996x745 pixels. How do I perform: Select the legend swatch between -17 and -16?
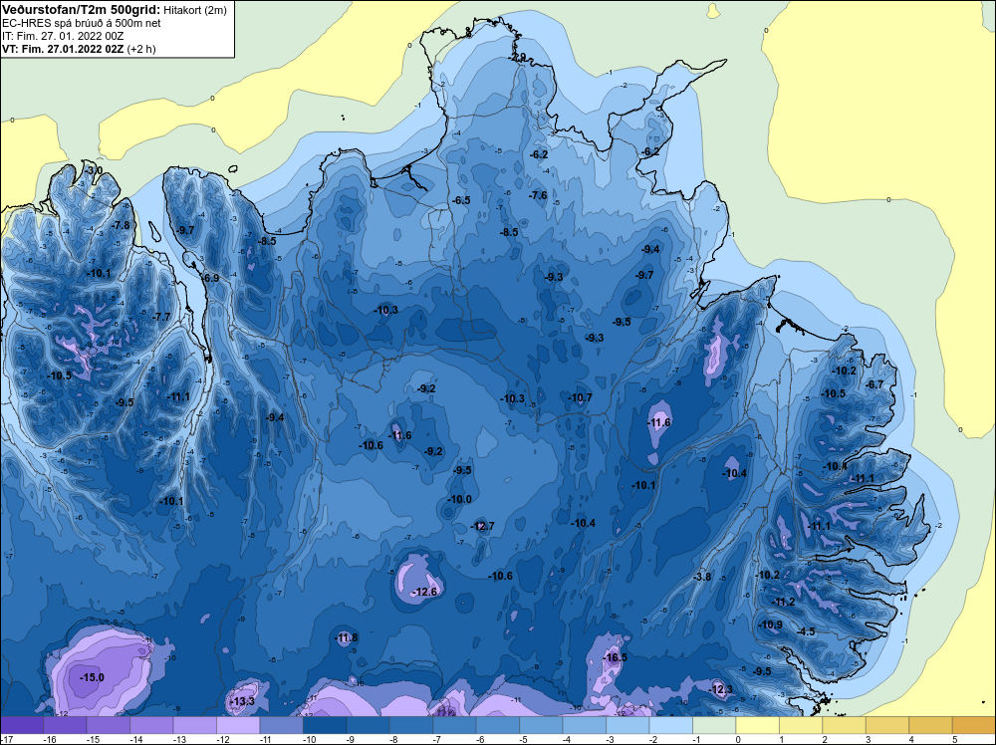[x=22, y=725]
